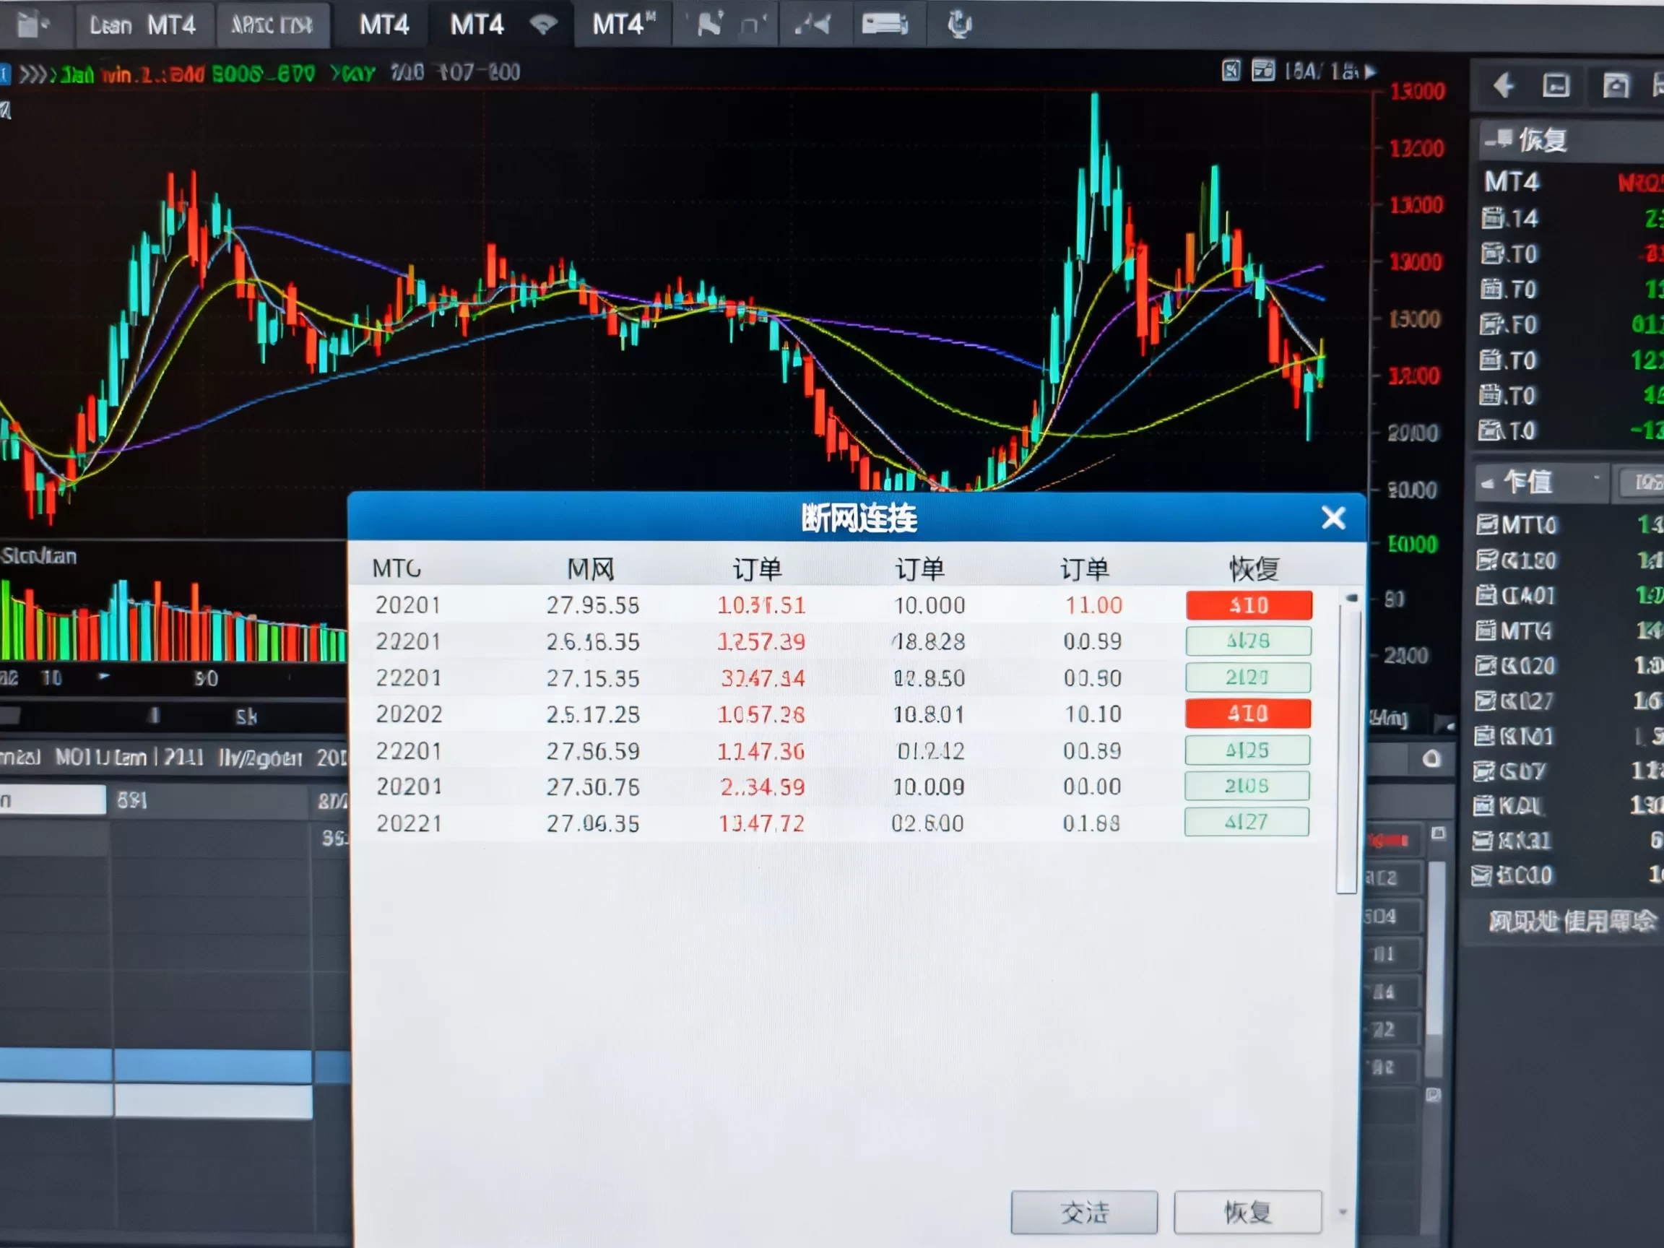This screenshot has height=1248, width=1664.
Task: Click the red 410 button in row 20201
Action: point(1249,605)
